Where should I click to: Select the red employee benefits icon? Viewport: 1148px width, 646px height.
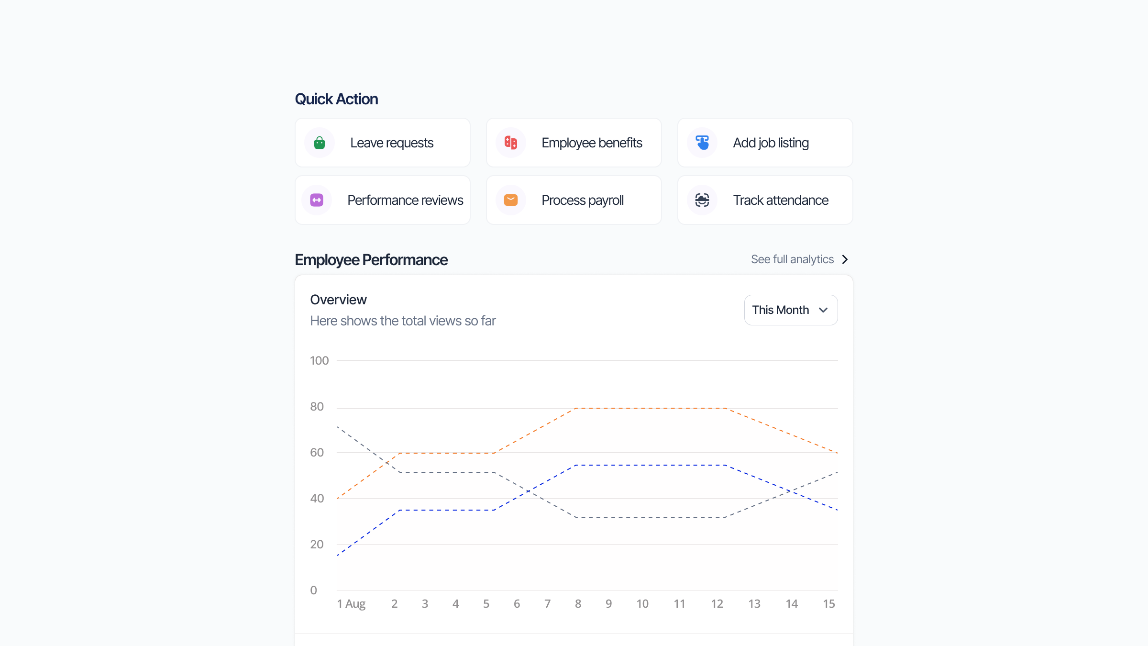tap(510, 142)
